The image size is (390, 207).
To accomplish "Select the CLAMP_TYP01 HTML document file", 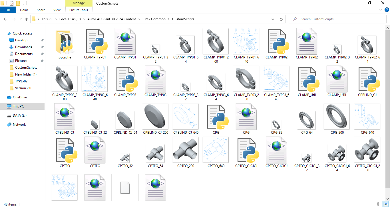I will [125, 42].
